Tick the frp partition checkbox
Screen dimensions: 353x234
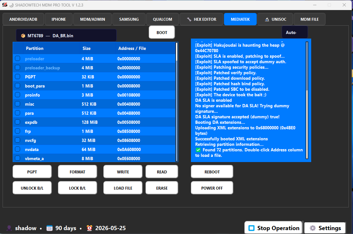(18, 131)
